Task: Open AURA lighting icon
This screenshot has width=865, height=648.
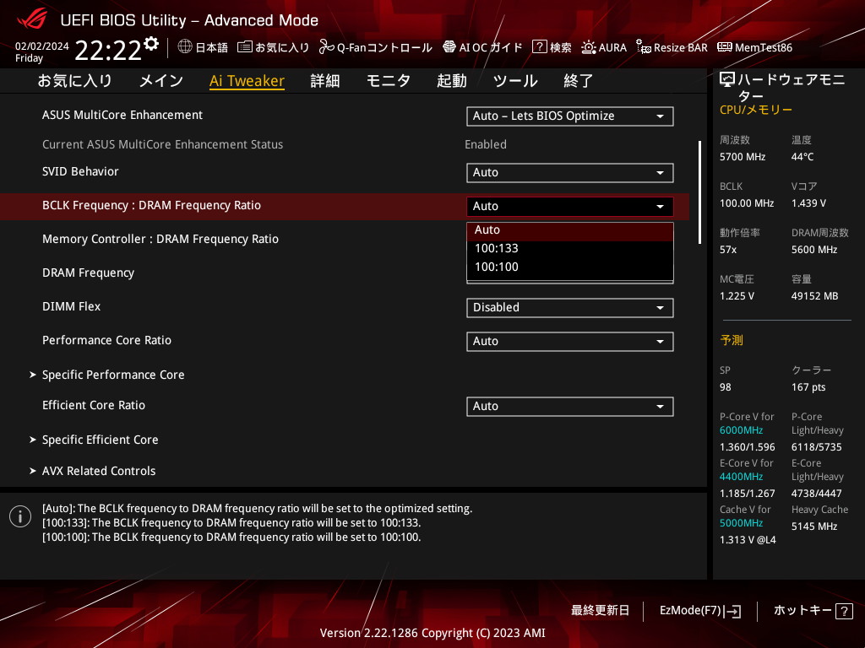Action: point(589,47)
